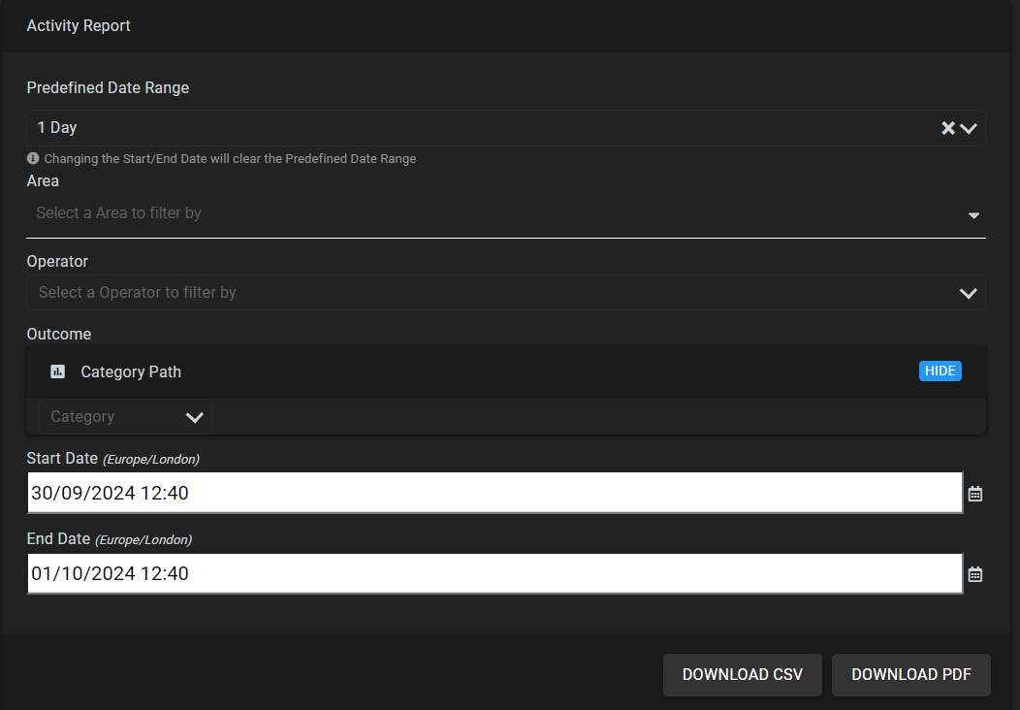
Task: Download the report as CSV
Action: 743,675
